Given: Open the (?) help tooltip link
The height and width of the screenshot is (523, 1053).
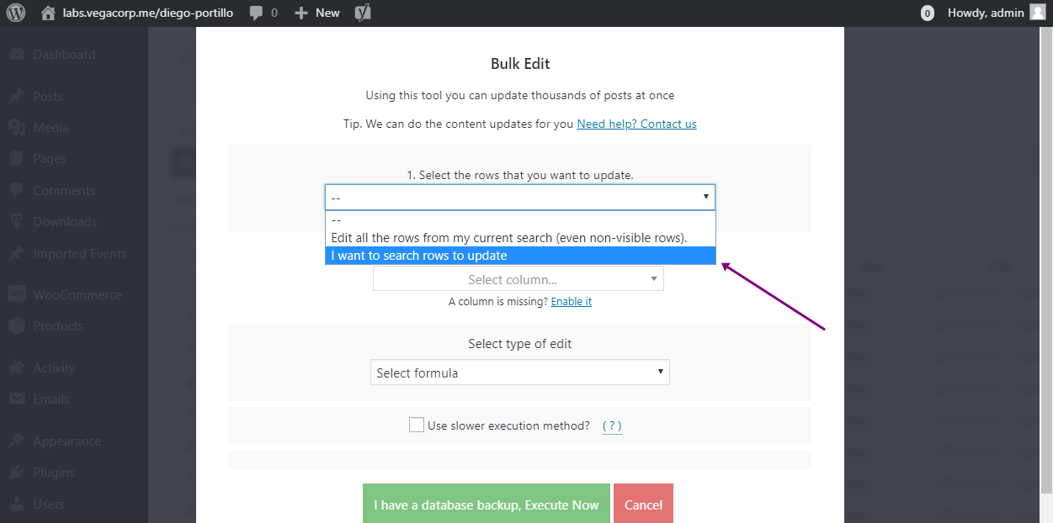Looking at the screenshot, I should [x=612, y=425].
